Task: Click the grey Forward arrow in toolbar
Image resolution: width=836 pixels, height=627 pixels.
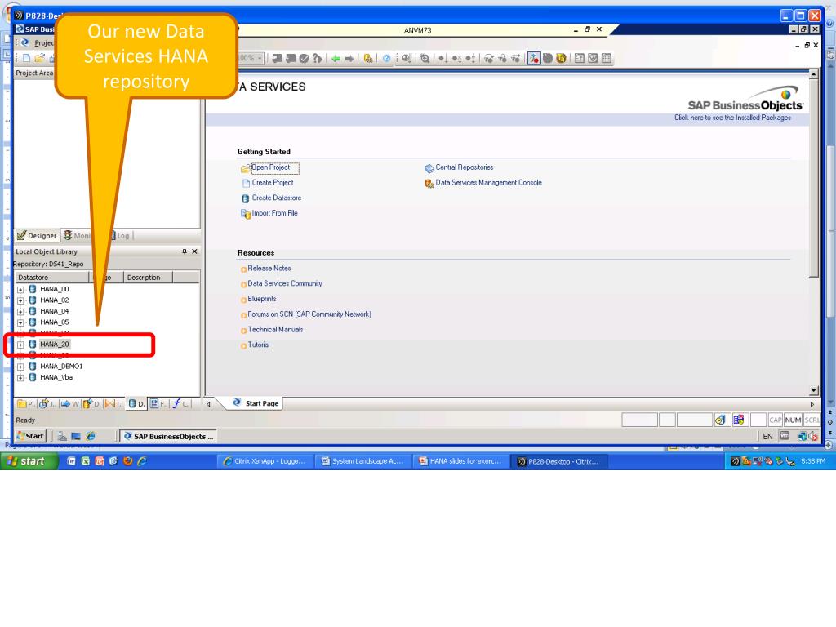Action: pos(349,59)
